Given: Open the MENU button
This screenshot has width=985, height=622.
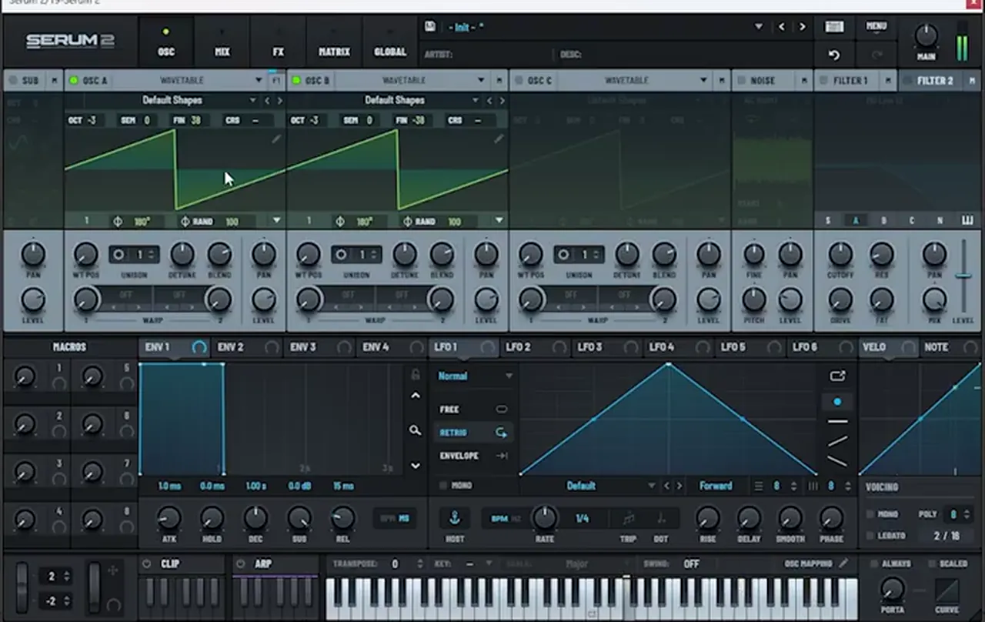Looking at the screenshot, I should point(876,26).
